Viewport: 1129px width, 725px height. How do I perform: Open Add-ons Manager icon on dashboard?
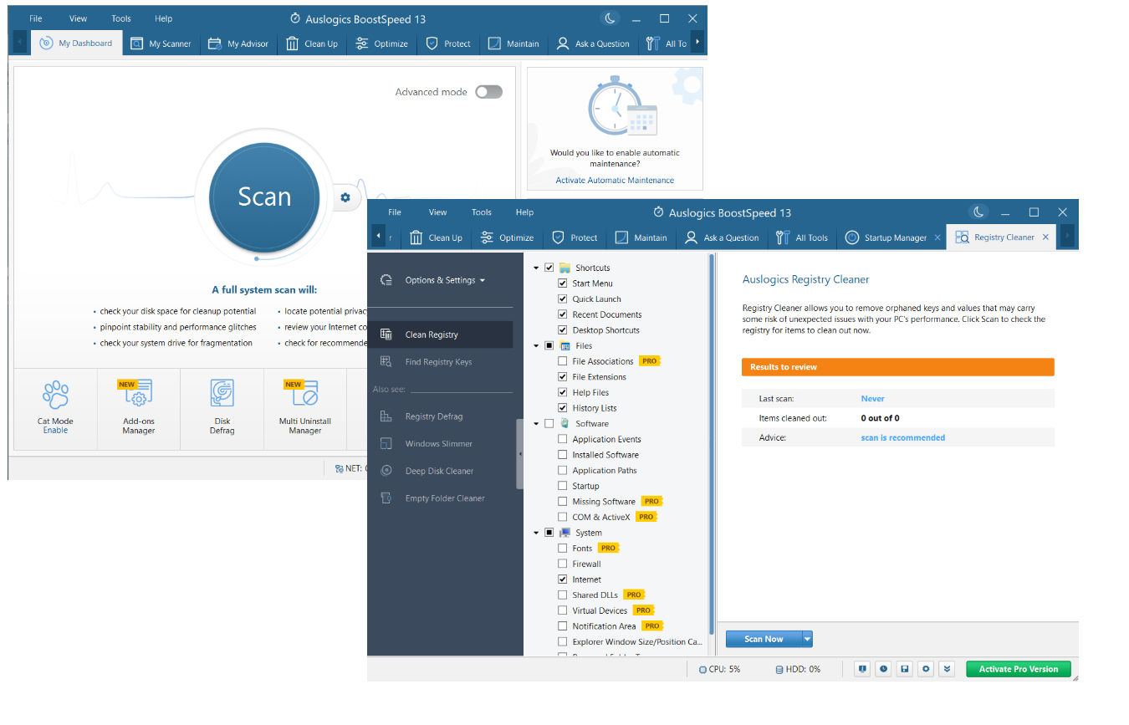(139, 395)
